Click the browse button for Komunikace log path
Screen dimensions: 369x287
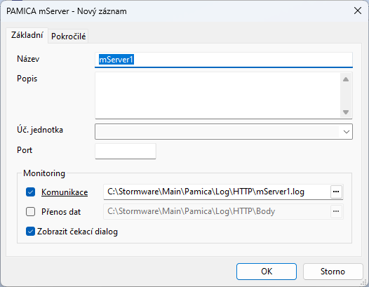click(x=336, y=192)
